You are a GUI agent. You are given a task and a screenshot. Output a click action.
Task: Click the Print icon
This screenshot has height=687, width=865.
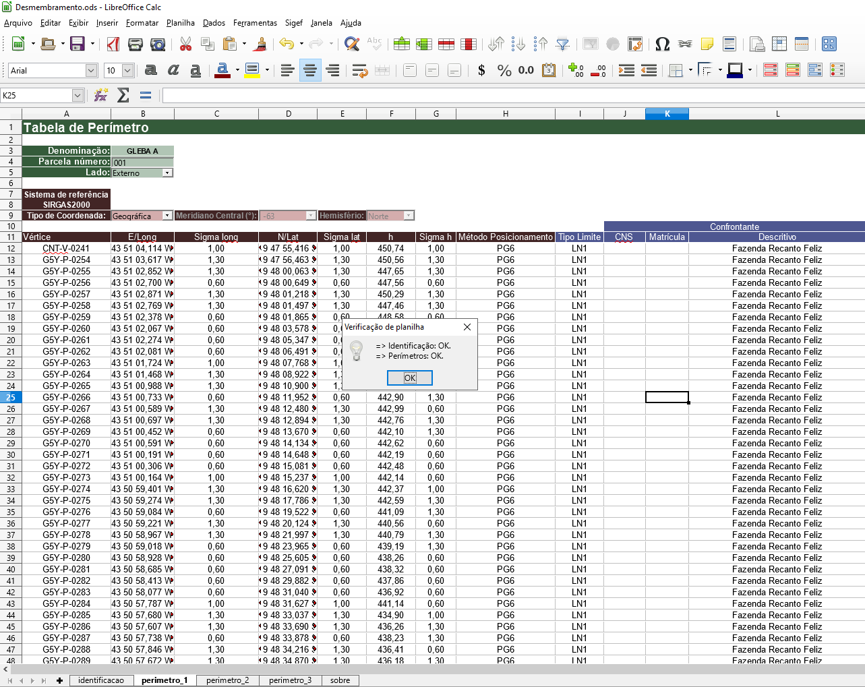point(136,44)
